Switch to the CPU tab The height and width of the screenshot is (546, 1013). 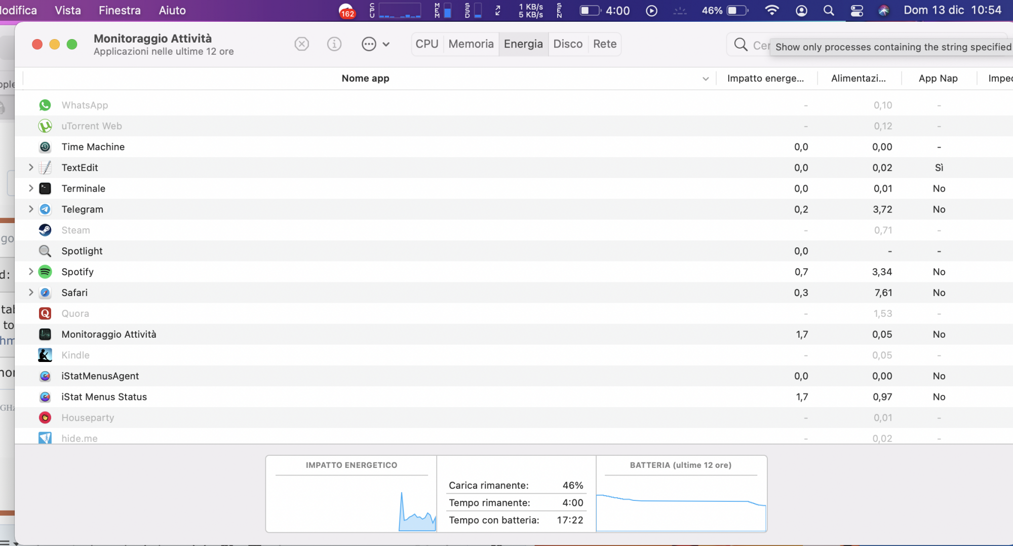tap(427, 44)
